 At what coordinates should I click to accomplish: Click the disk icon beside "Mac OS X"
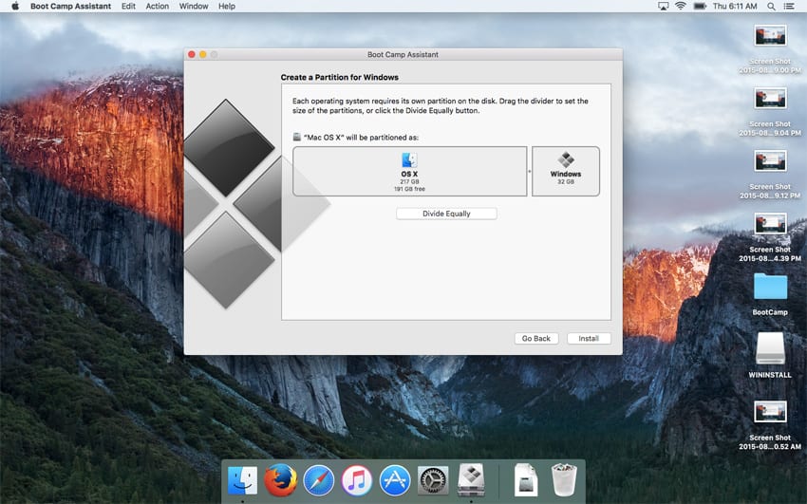[x=297, y=137]
